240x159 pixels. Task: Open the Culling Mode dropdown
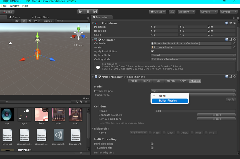tap(193, 59)
